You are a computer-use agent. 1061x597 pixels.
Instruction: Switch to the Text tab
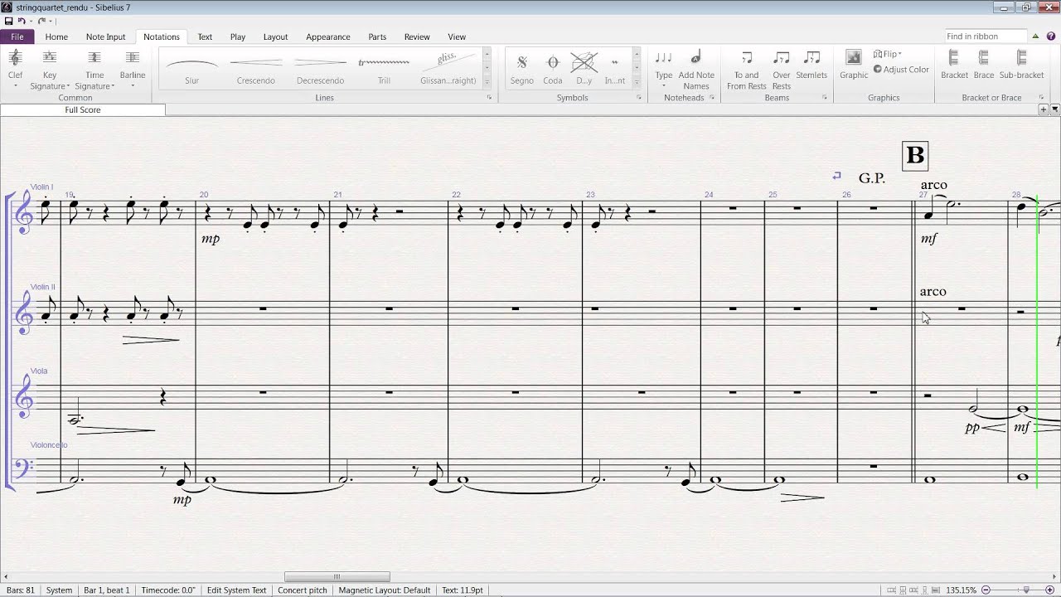205,36
